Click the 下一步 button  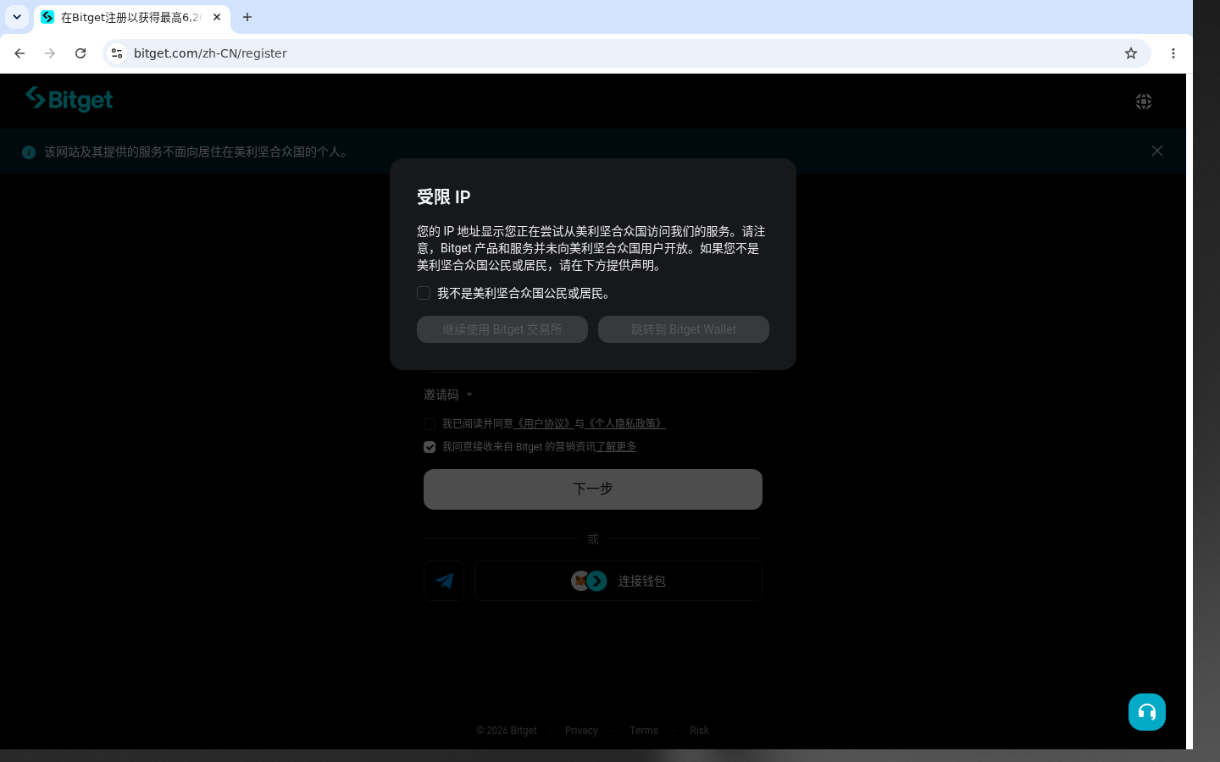pos(593,489)
